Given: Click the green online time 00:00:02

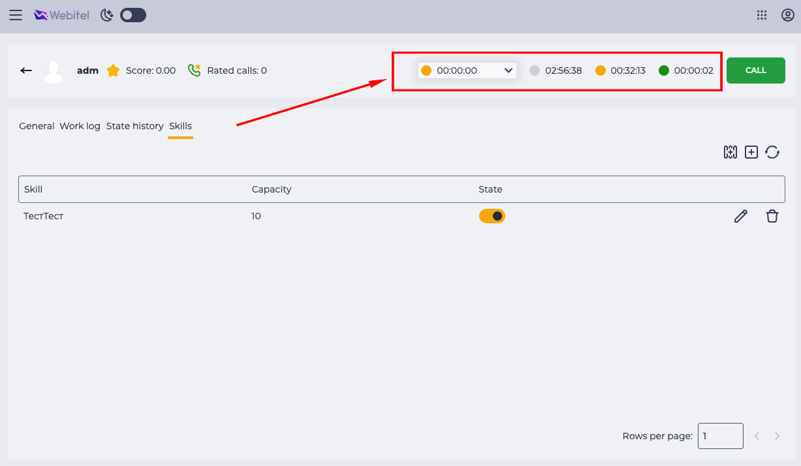Looking at the screenshot, I should 694,70.
